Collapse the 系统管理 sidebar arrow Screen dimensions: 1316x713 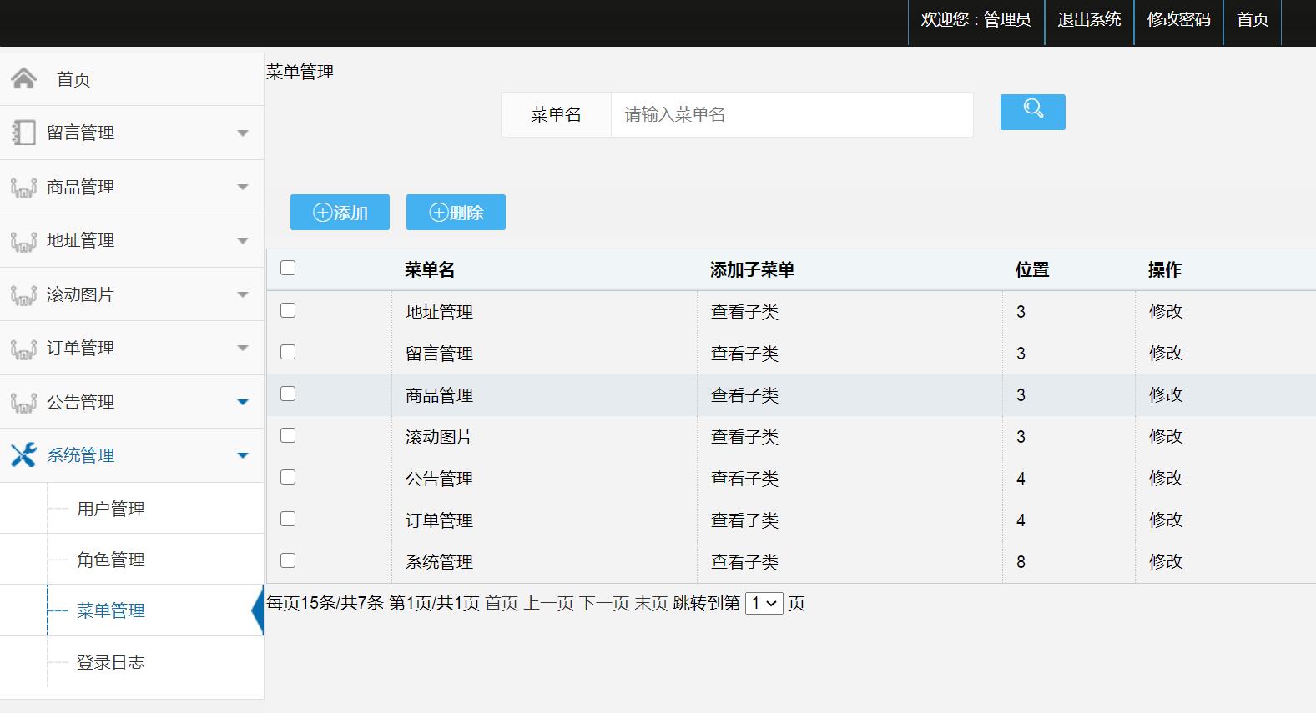243,455
